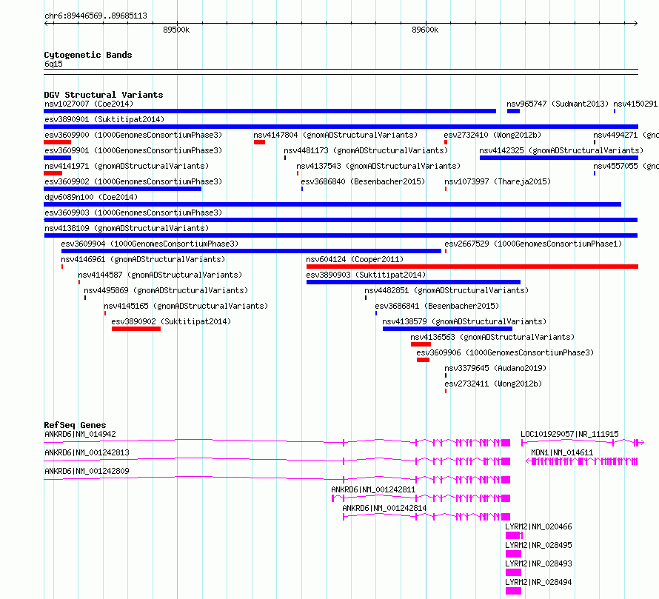Click the 89600k ruler position label
The width and height of the screenshot is (659, 599).
point(425,30)
